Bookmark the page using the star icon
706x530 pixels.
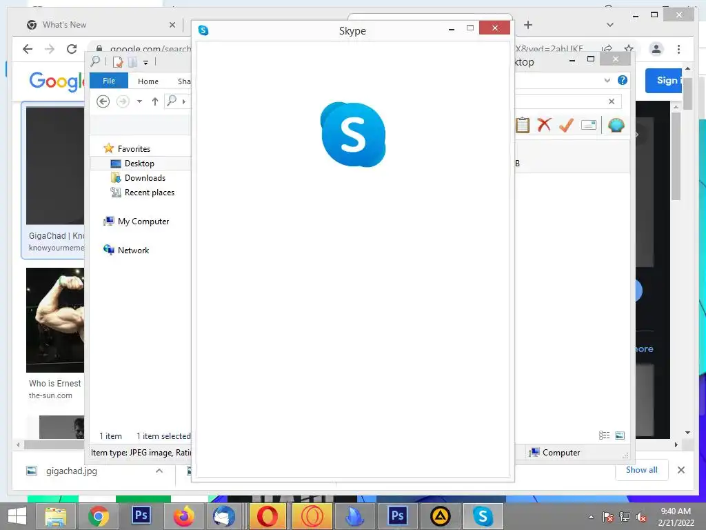click(629, 48)
